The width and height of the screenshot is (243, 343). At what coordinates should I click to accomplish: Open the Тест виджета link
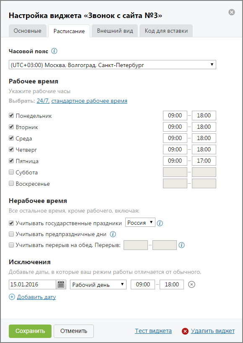click(153, 331)
